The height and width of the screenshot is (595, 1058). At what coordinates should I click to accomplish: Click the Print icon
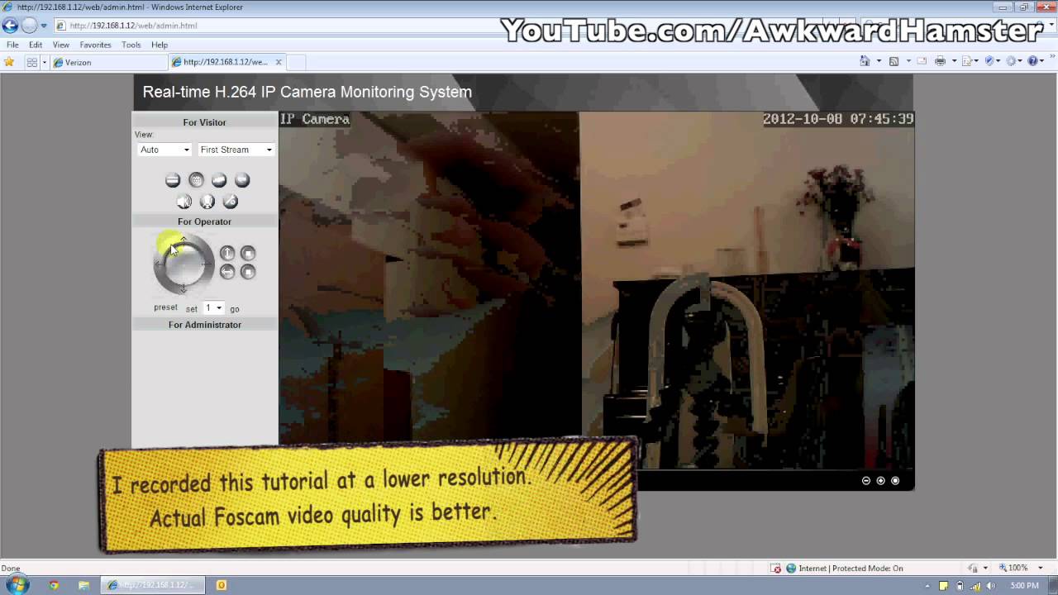tap(940, 60)
